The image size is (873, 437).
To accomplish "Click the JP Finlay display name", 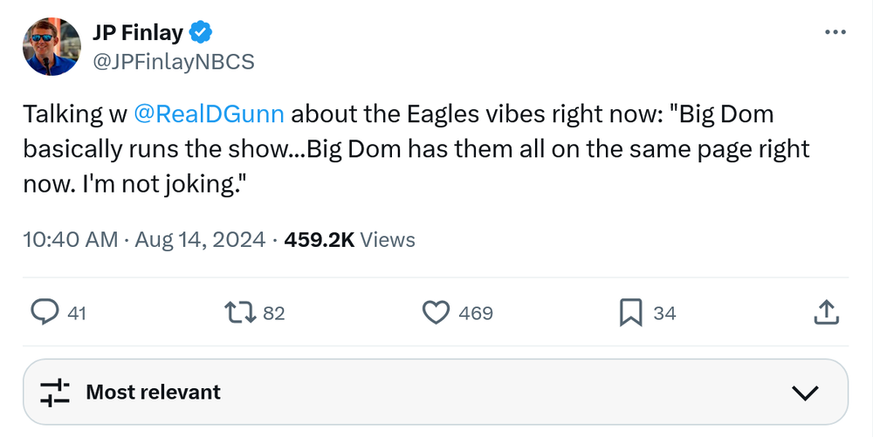I will coord(138,33).
